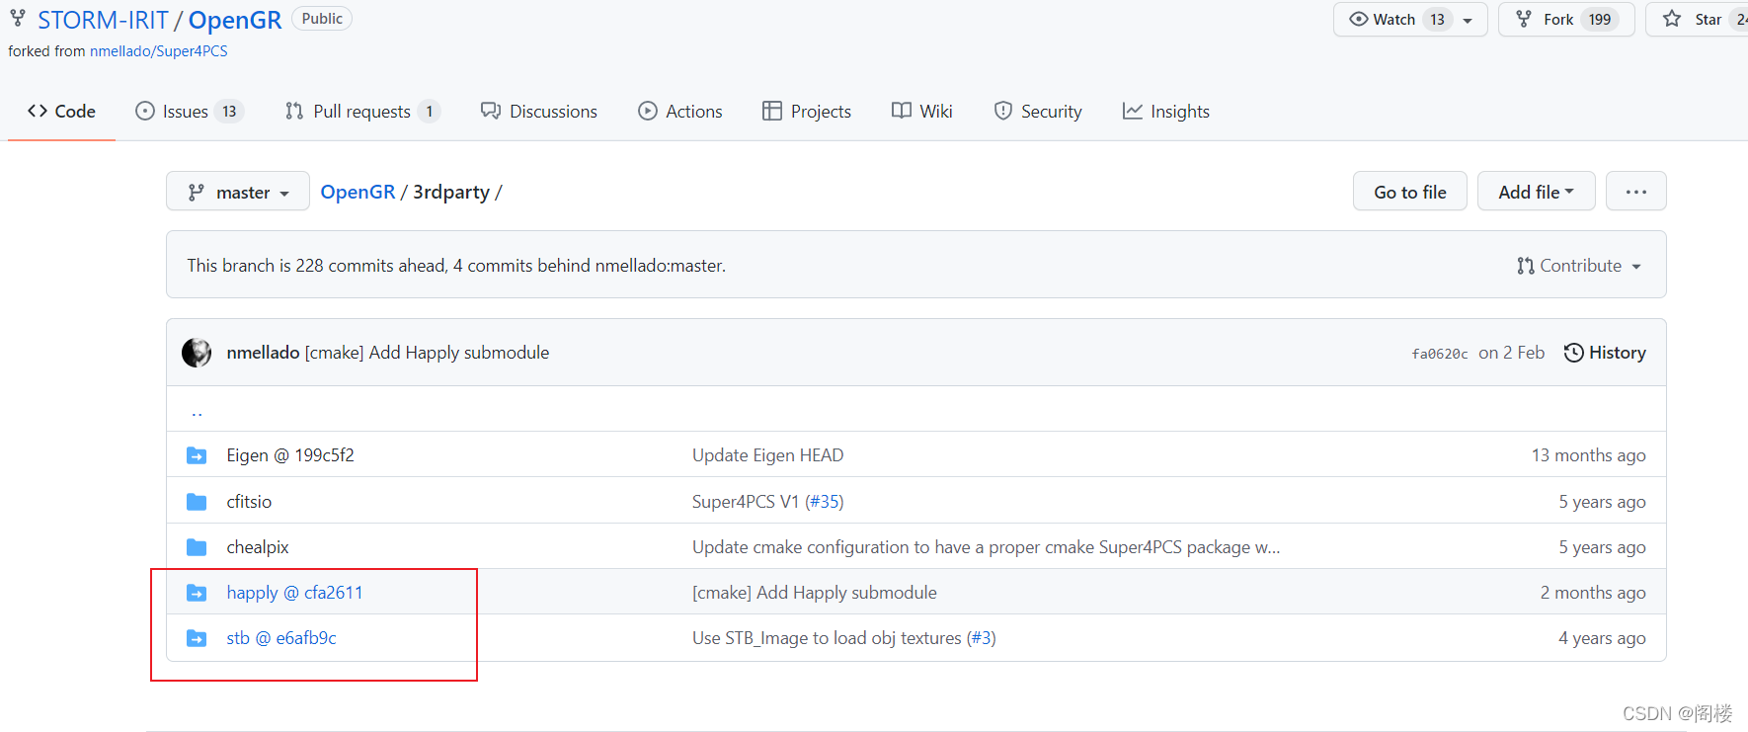Go to the Discussions tab
Image resolution: width=1748 pixels, height=732 pixels.
tap(539, 112)
